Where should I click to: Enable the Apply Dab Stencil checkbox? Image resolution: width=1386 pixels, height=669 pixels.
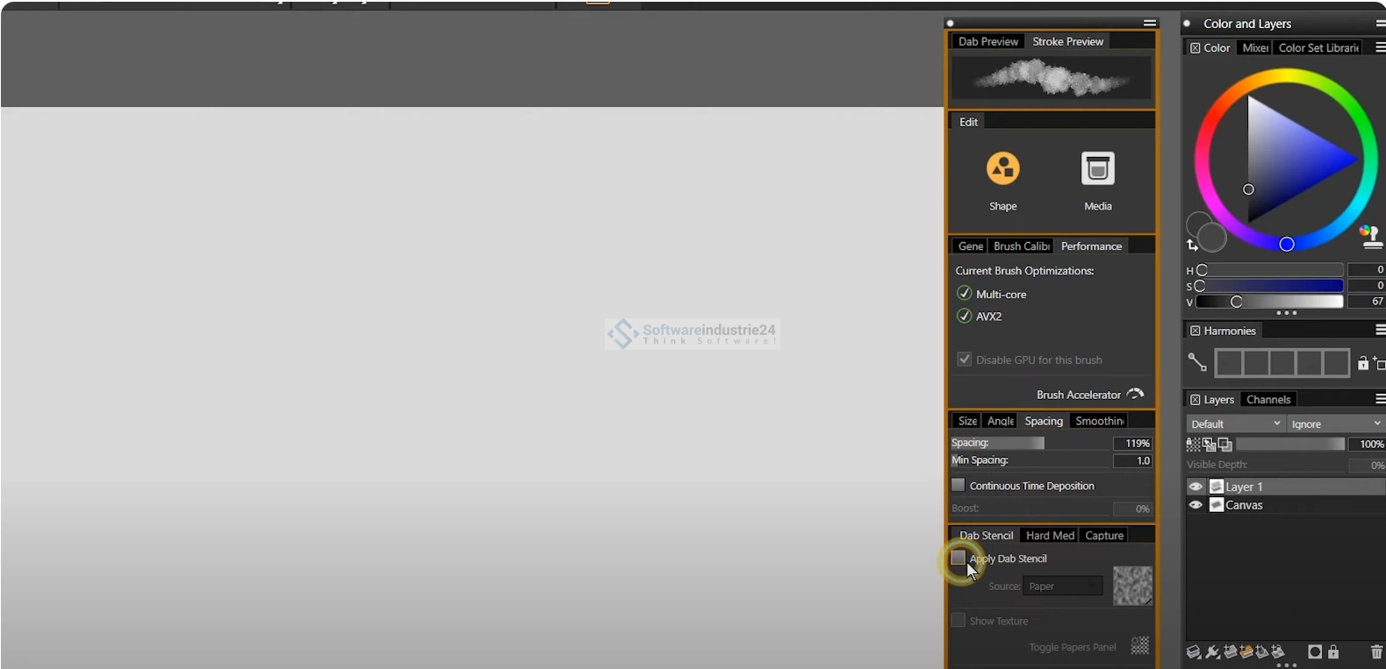[x=959, y=559]
